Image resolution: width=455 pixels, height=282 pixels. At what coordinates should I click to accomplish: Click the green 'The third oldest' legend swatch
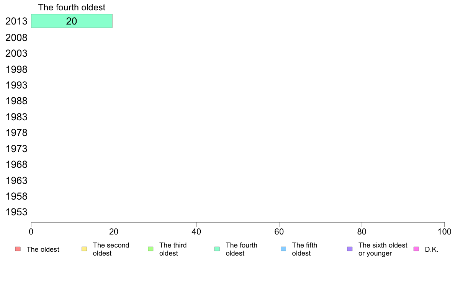(x=151, y=249)
